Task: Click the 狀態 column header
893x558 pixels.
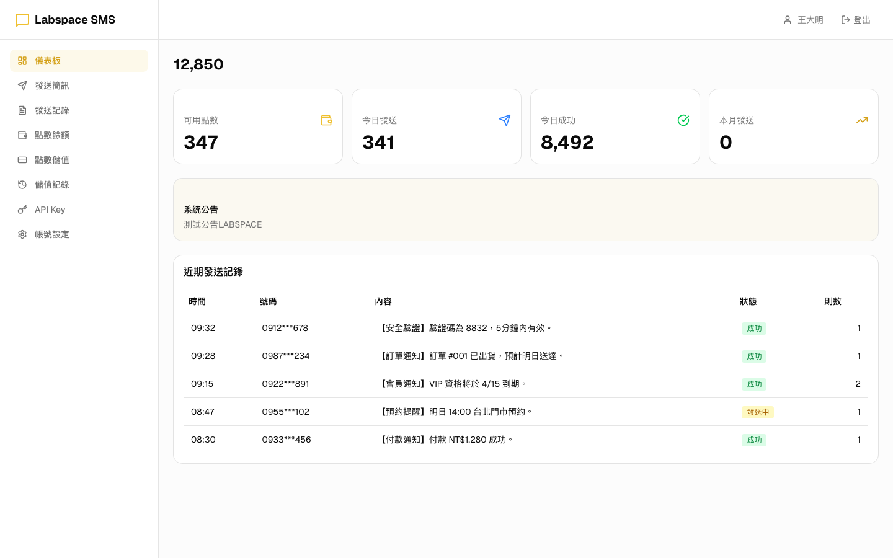Action: point(748,301)
